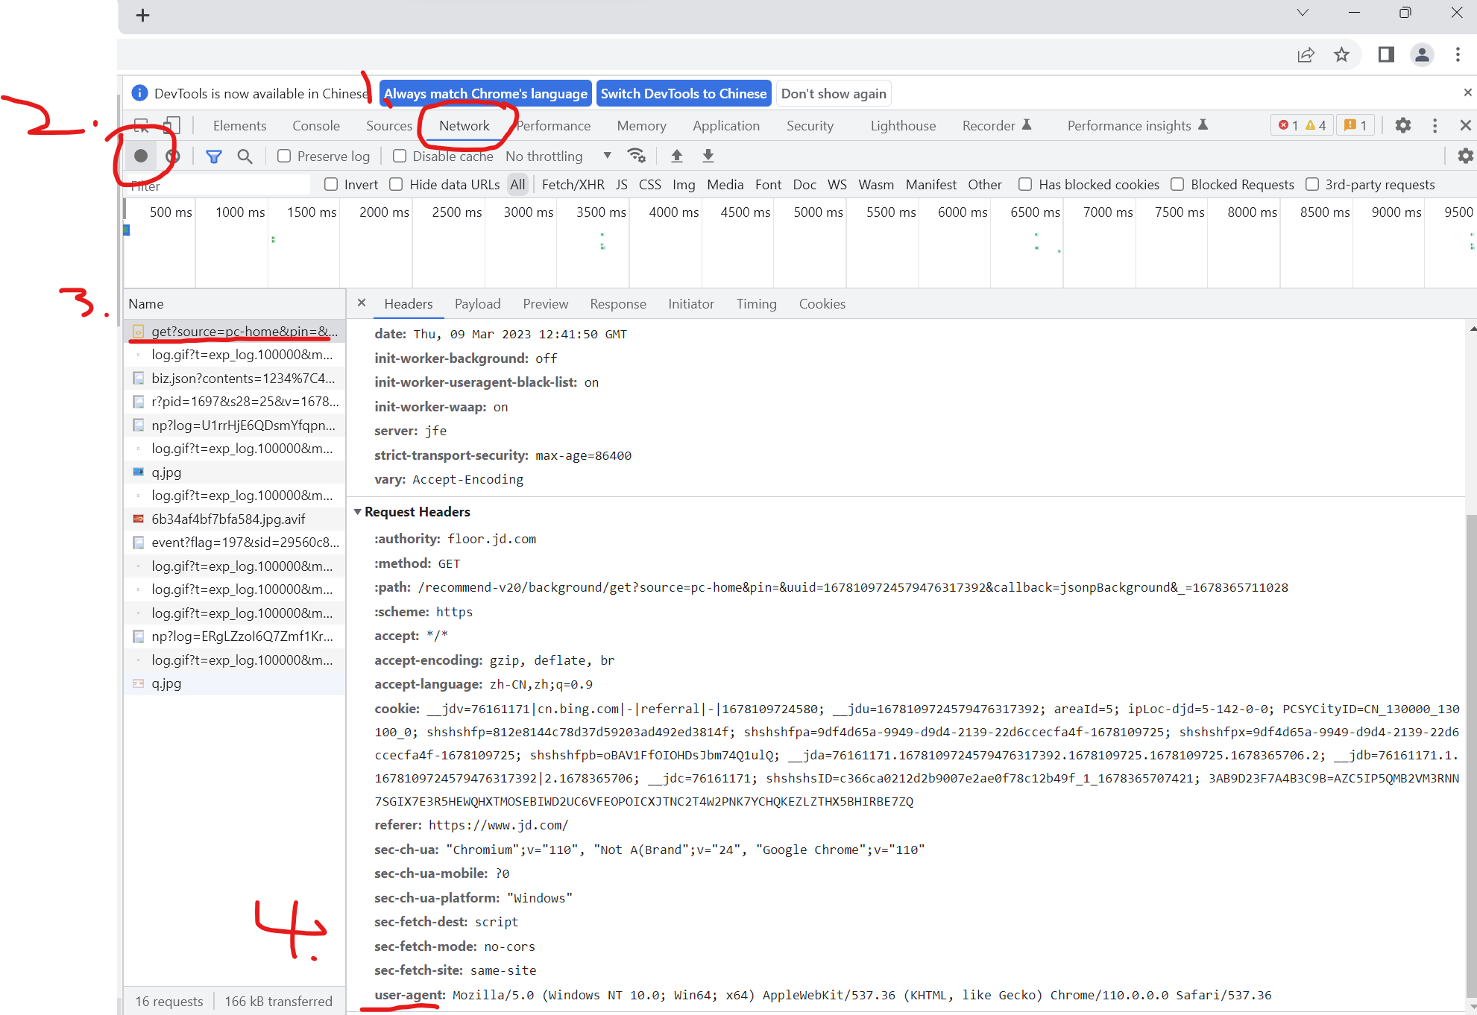Filter requests by Fetch/XHR
Screen dimensions: 1477x1015
pos(573,184)
